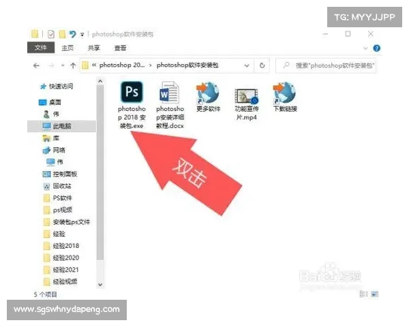409x327 pixels.
Task: Click the navigation pane scrollbar thumb
Action: pos(100,172)
